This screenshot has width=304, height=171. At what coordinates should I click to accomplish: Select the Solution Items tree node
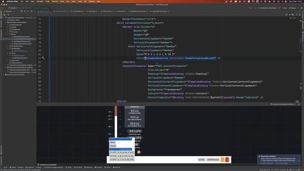(14, 20)
